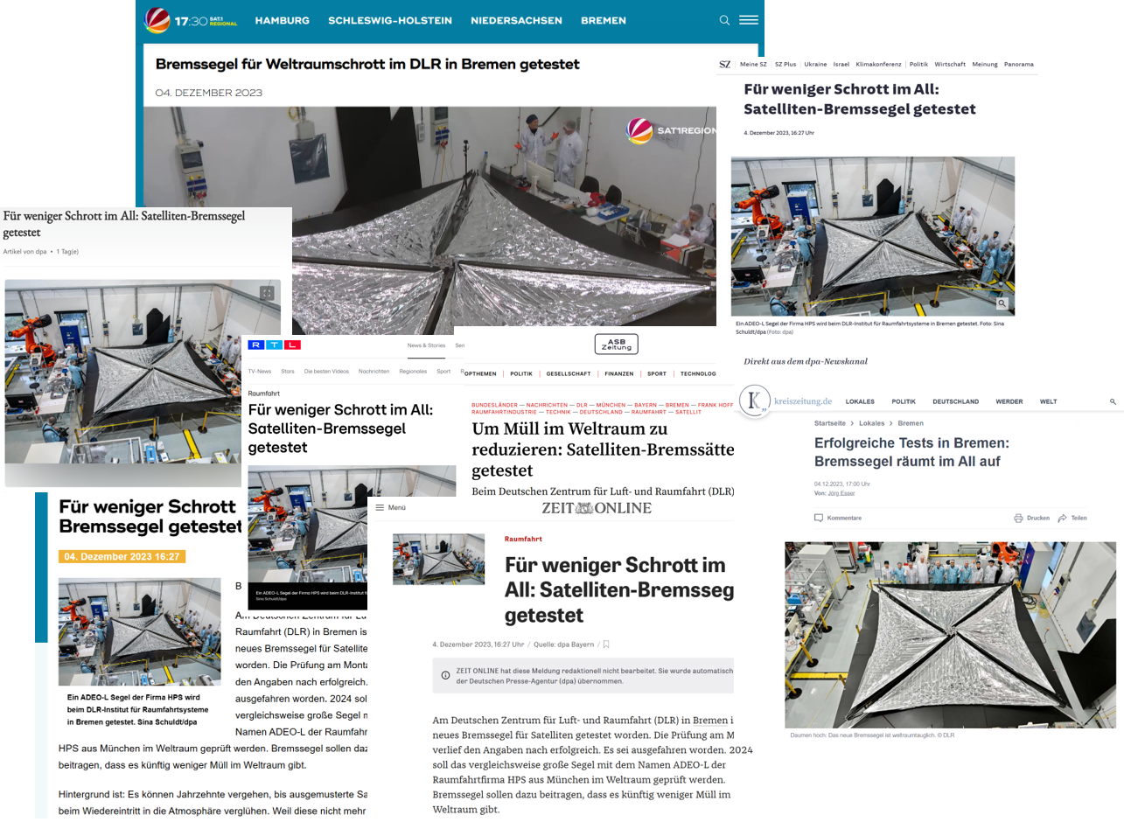The image size is (1124, 822).
Task: Click the Bundesländer tag on ASB Zeitung
Action: 493,406
